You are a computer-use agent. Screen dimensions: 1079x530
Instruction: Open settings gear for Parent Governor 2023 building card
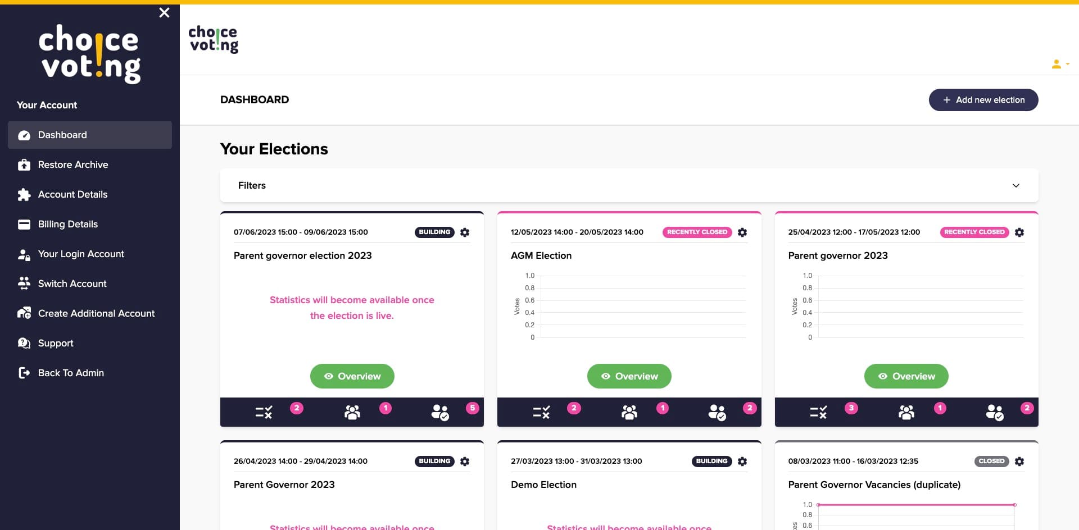465,462
